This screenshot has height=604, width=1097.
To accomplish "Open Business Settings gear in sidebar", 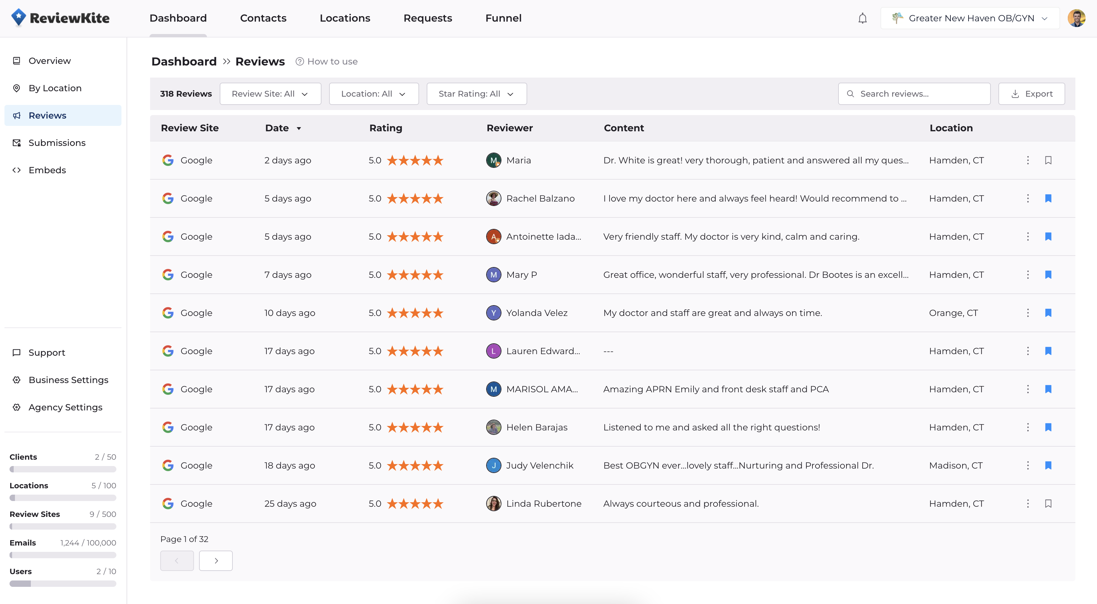I will [x=17, y=380].
